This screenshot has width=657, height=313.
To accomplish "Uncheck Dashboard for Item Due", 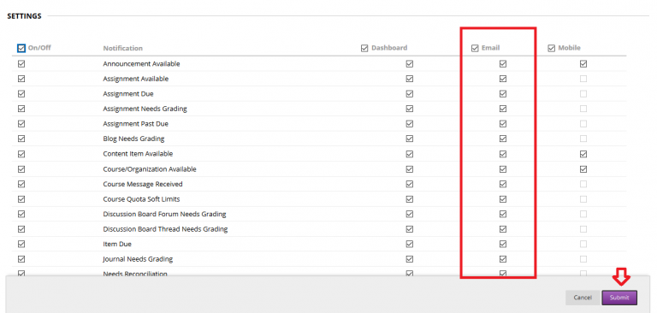I will 410,244.
